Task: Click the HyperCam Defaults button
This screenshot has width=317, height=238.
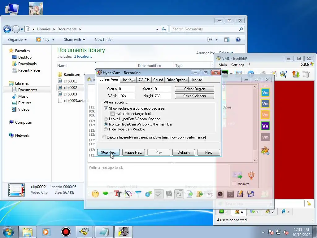Action: (184, 152)
